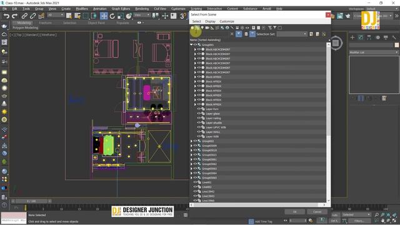The image size is (400, 225).
Task: Expand the last Group node above Line001
Action: click(191, 177)
